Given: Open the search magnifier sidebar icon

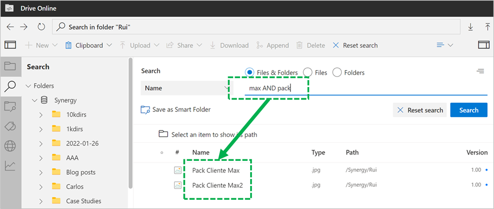Looking at the screenshot, I should [x=10, y=86].
